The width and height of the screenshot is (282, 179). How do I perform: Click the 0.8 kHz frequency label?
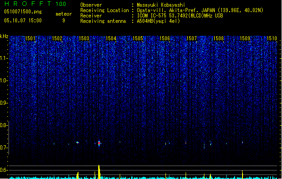pyautogui.click(x=3, y=125)
